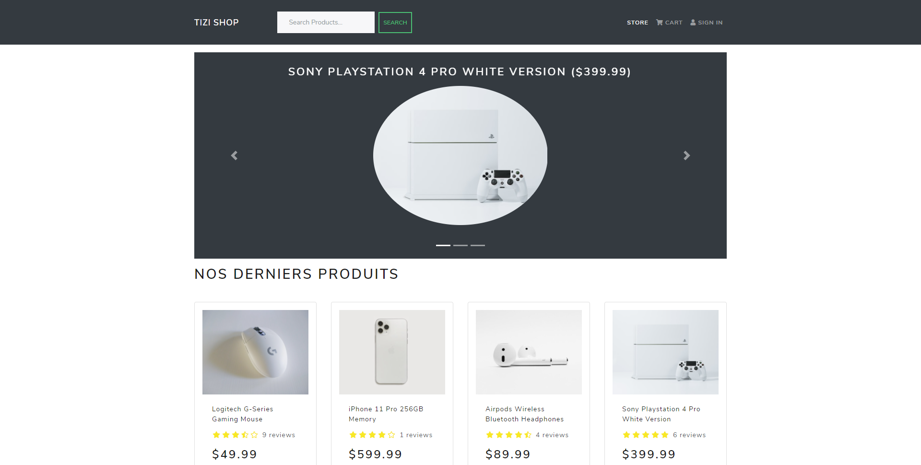This screenshot has height=465, width=921.
Task: Click the iPhone 11 Pro star rating
Action: (x=372, y=435)
